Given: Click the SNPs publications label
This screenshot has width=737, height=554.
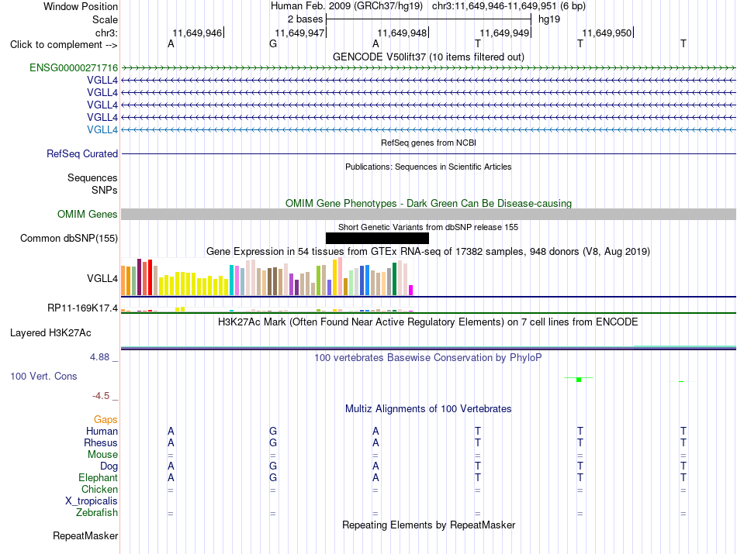Looking at the screenshot, I should [x=105, y=190].
